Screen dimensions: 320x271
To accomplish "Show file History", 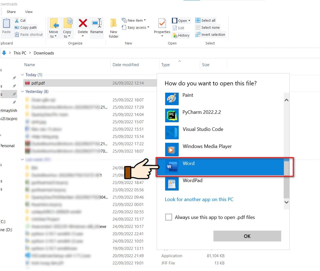I will [x=181, y=36].
